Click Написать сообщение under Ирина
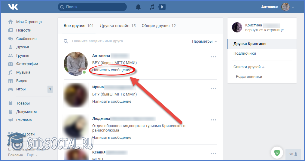The image size is (305, 161). 112,101
